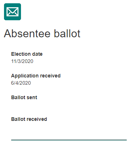Select the Election date label
This screenshot has height=152, width=134.
click(27, 54)
